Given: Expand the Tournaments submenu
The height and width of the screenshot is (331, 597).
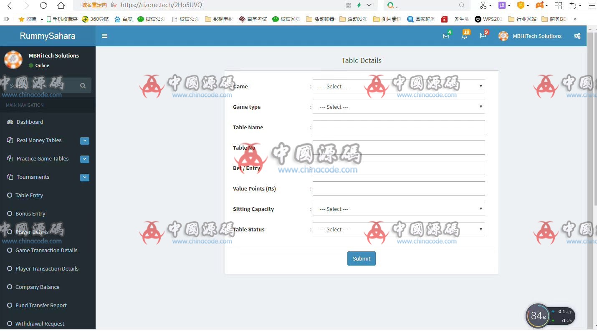Looking at the screenshot, I should [x=85, y=178].
